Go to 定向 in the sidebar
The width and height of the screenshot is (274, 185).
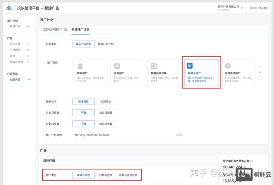(x=12, y=56)
